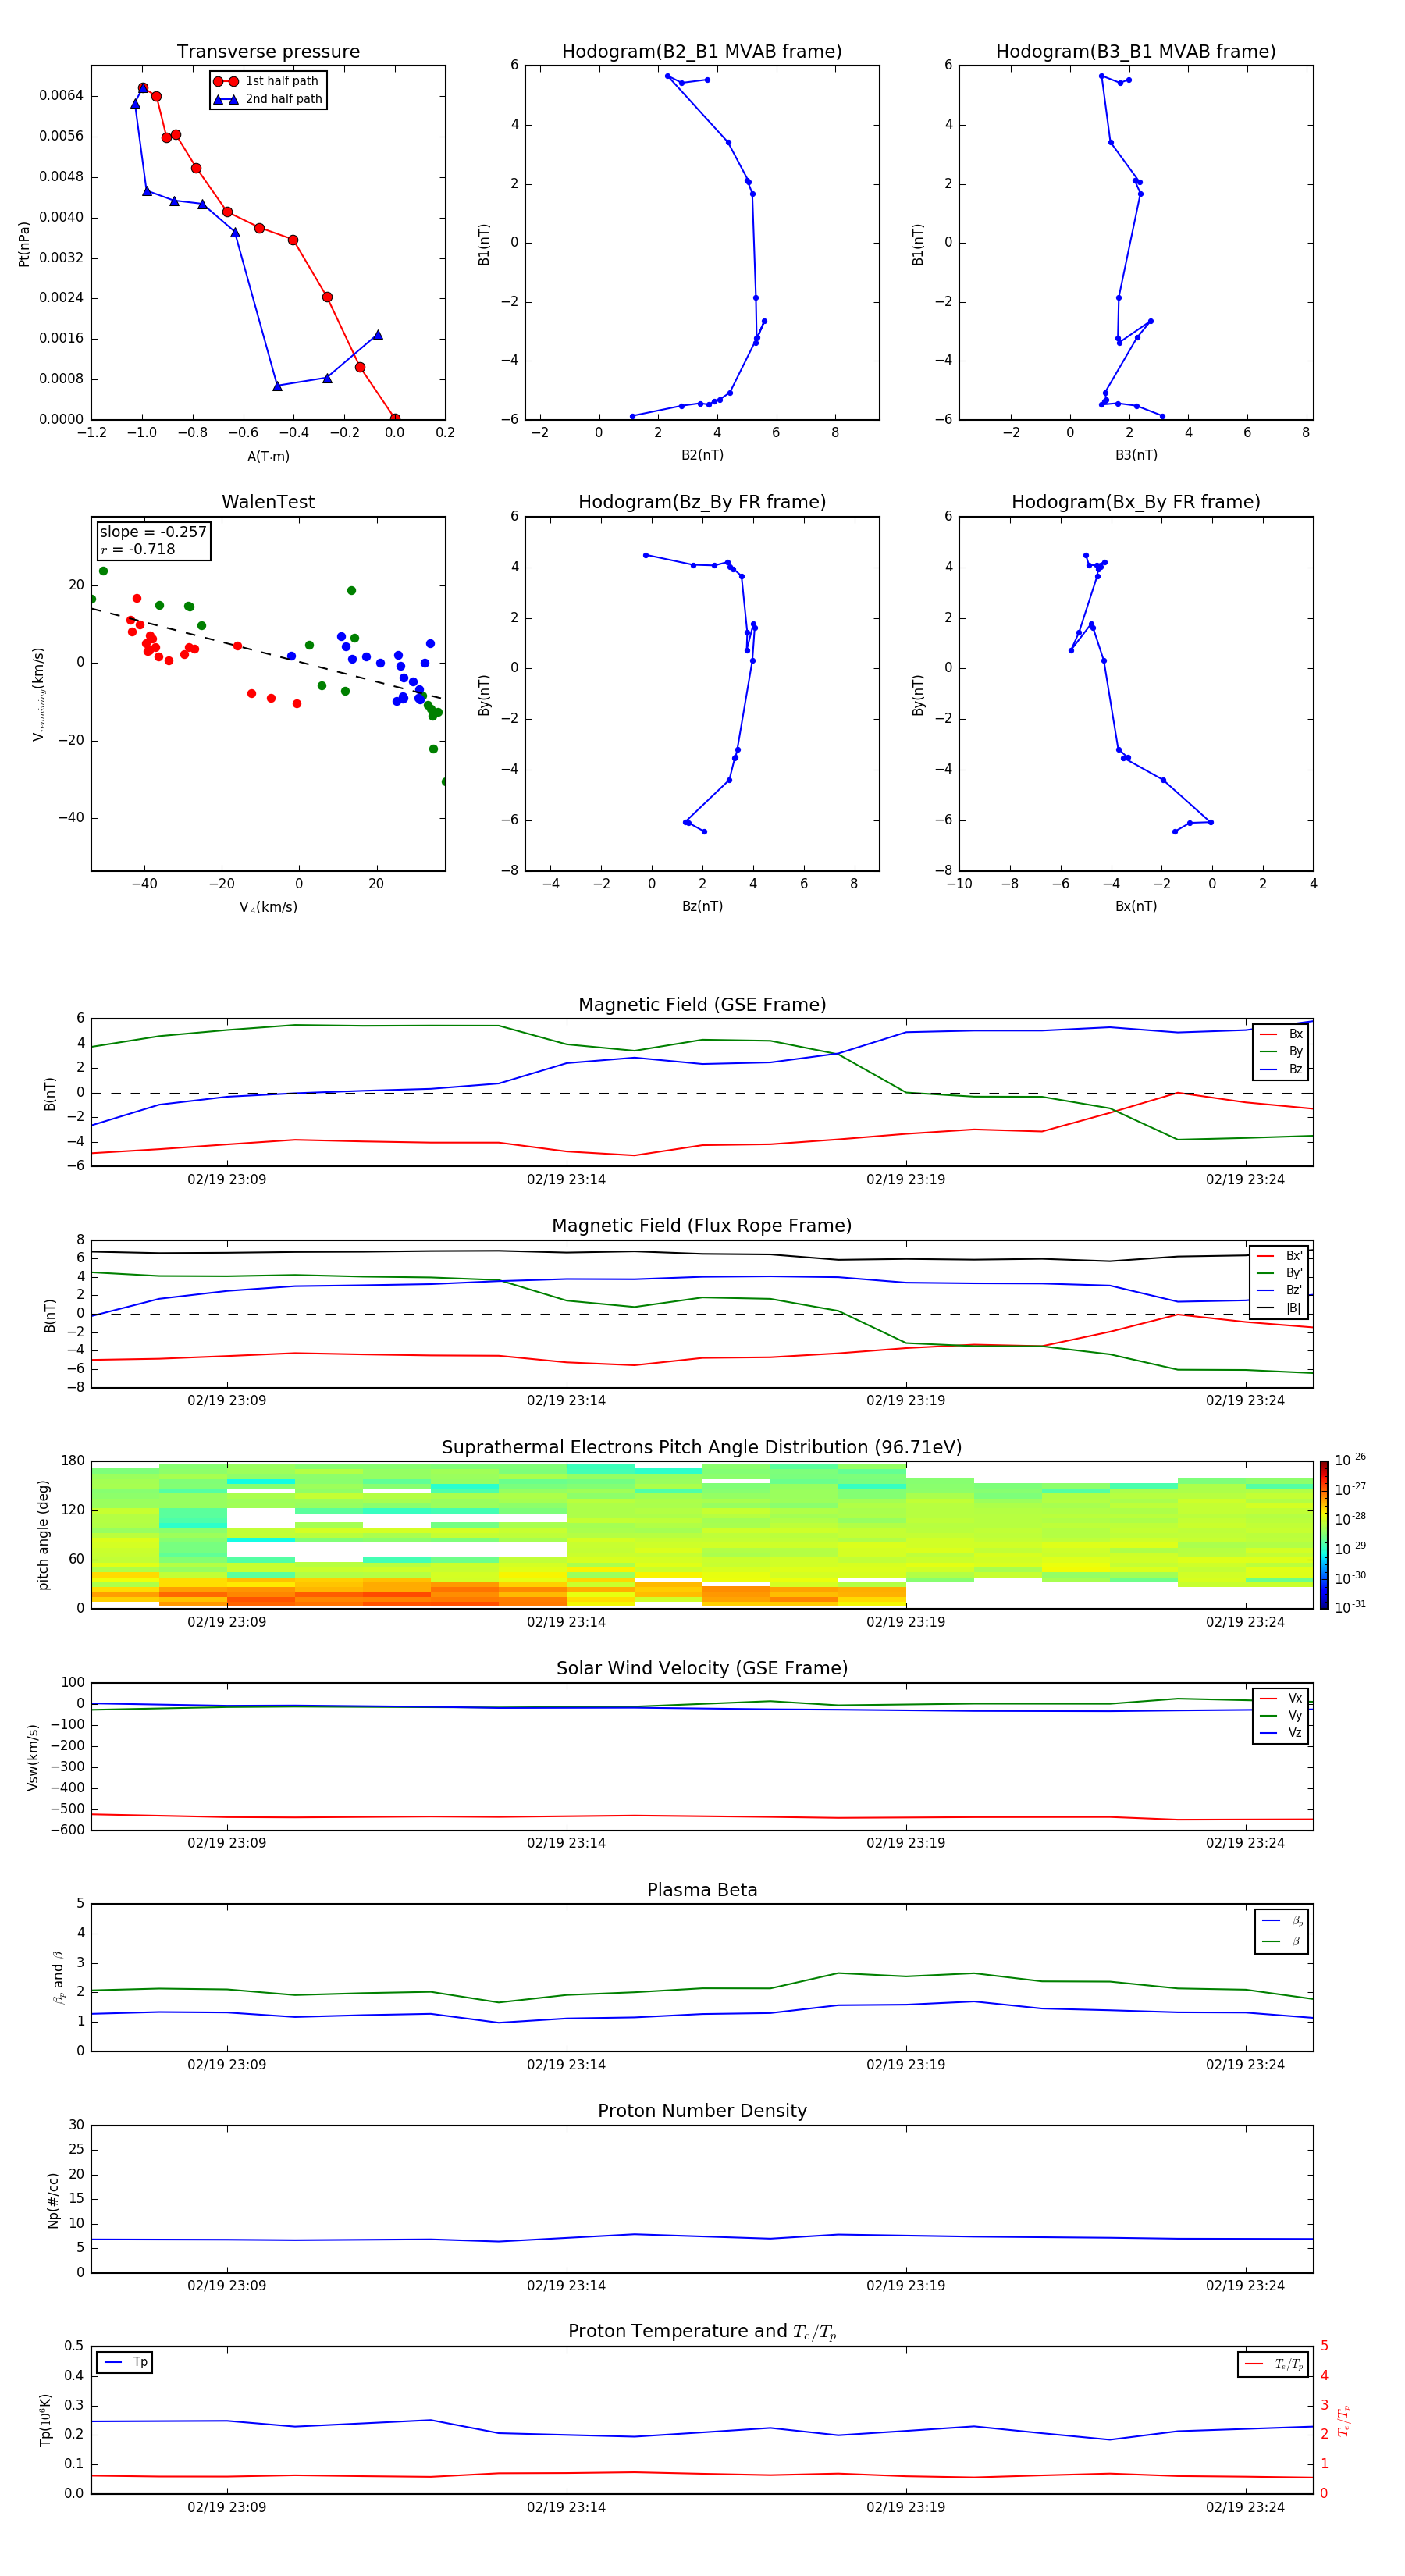
Task: Select "Bz" in the GSE Frame legend
Action: tap(1281, 1069)
